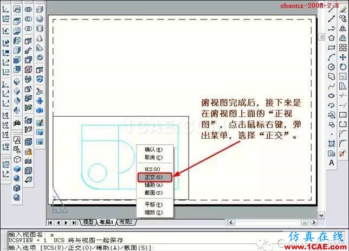Viewport: 349px width, 251px height.
Task: Click the Union solids icon
Action: tap(28, 9)
